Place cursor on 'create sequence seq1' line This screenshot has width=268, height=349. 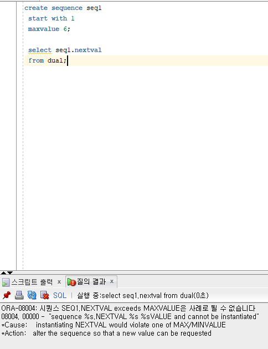pos(63,8)
